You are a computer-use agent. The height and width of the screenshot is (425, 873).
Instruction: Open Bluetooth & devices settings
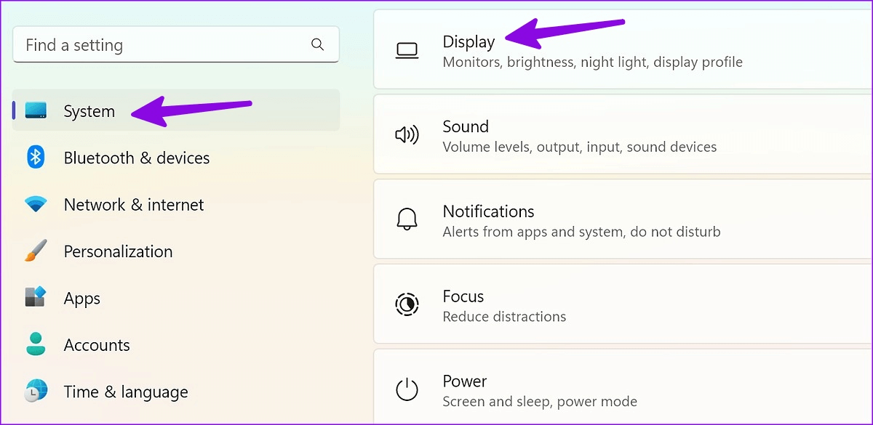click(x=137, y=158)
